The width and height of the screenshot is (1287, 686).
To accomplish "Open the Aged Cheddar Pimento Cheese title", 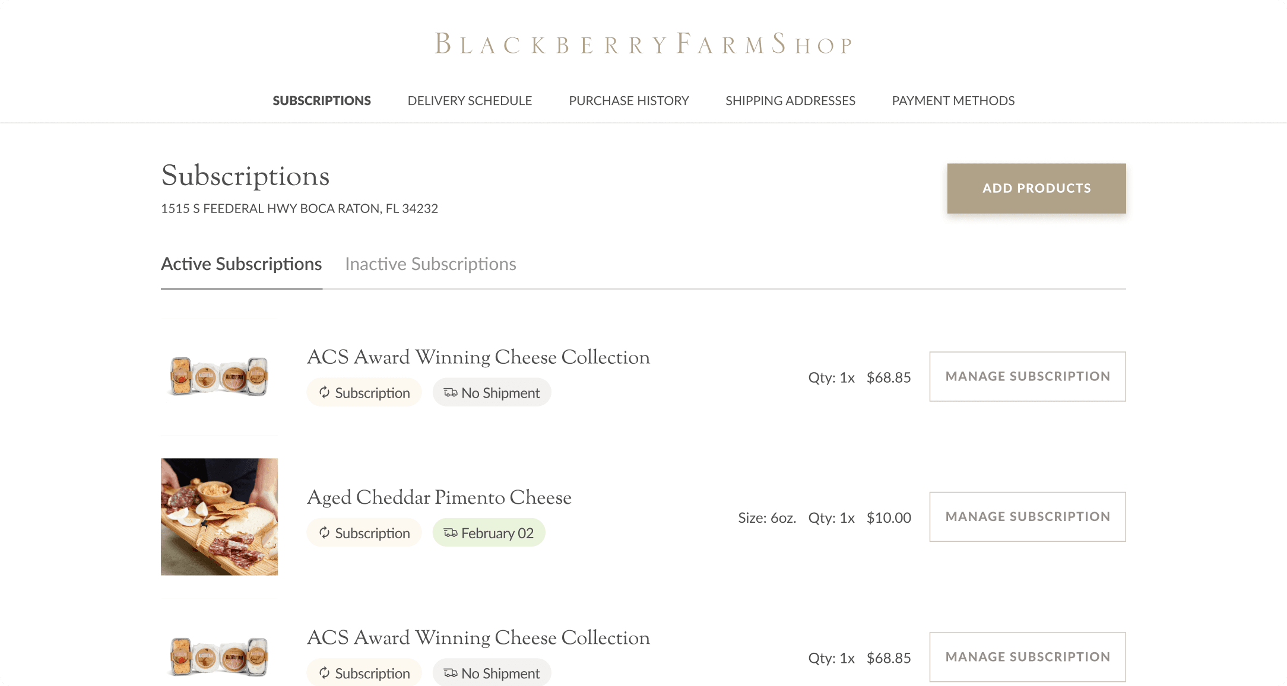I will point(439,497).
